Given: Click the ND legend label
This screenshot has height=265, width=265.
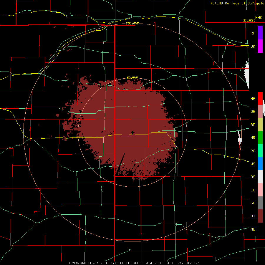Looking at the screenshot, I should tap(253, 229).
